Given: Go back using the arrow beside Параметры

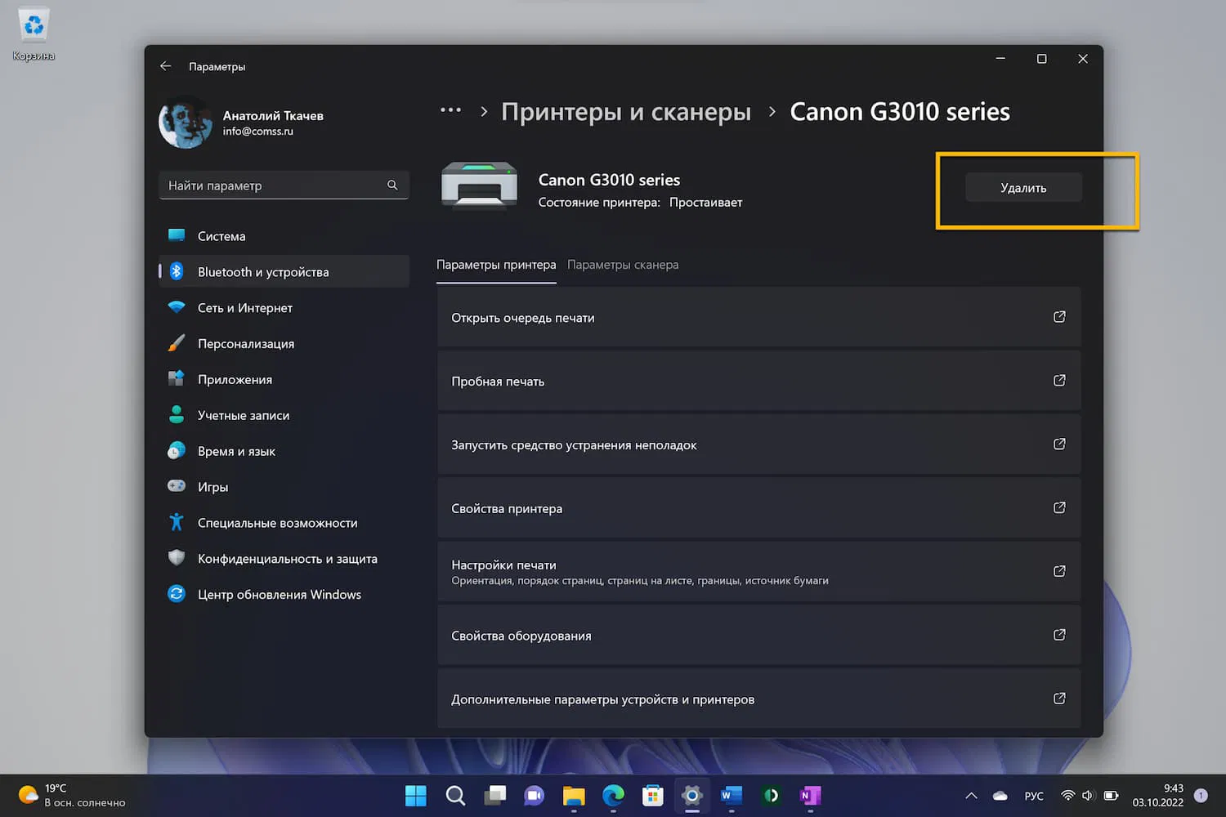Looking at the screenshot, I should click(166, 66).
